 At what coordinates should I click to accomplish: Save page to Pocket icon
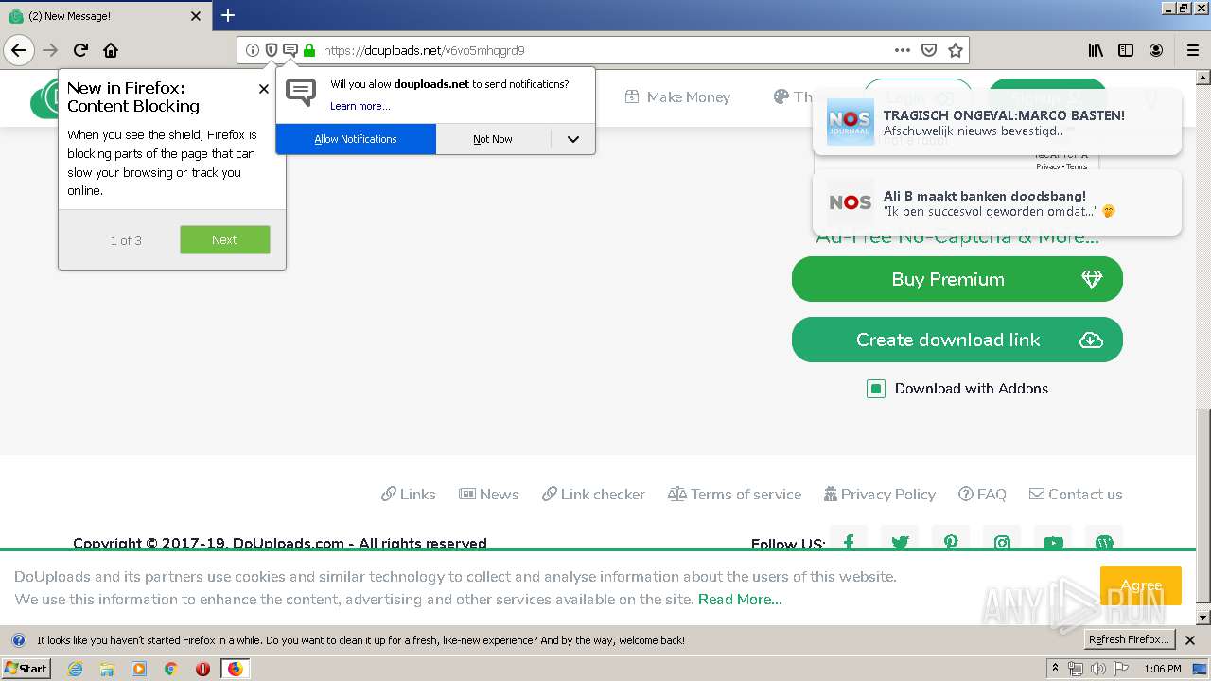[x=929, y=50]
